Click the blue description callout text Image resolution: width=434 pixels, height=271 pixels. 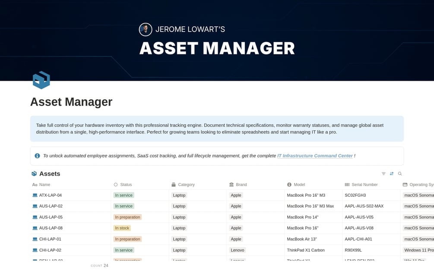(209, 129)
